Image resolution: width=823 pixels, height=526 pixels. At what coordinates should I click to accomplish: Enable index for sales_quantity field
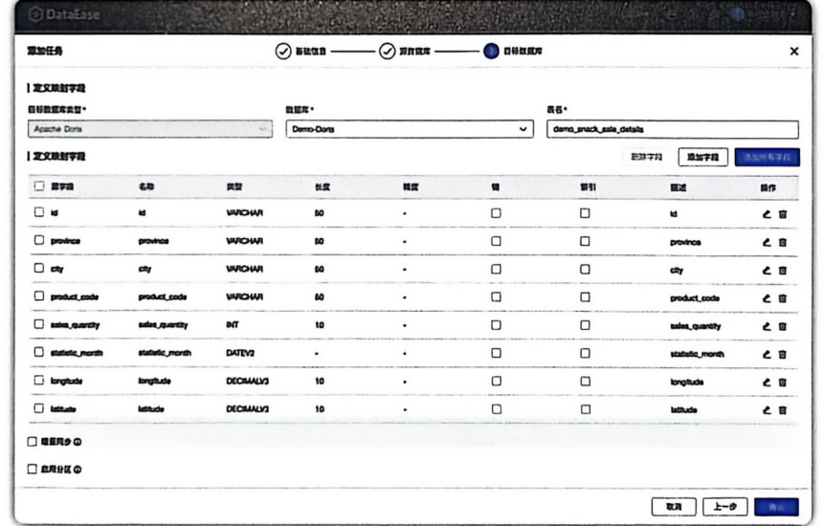(x=585, y=325)
